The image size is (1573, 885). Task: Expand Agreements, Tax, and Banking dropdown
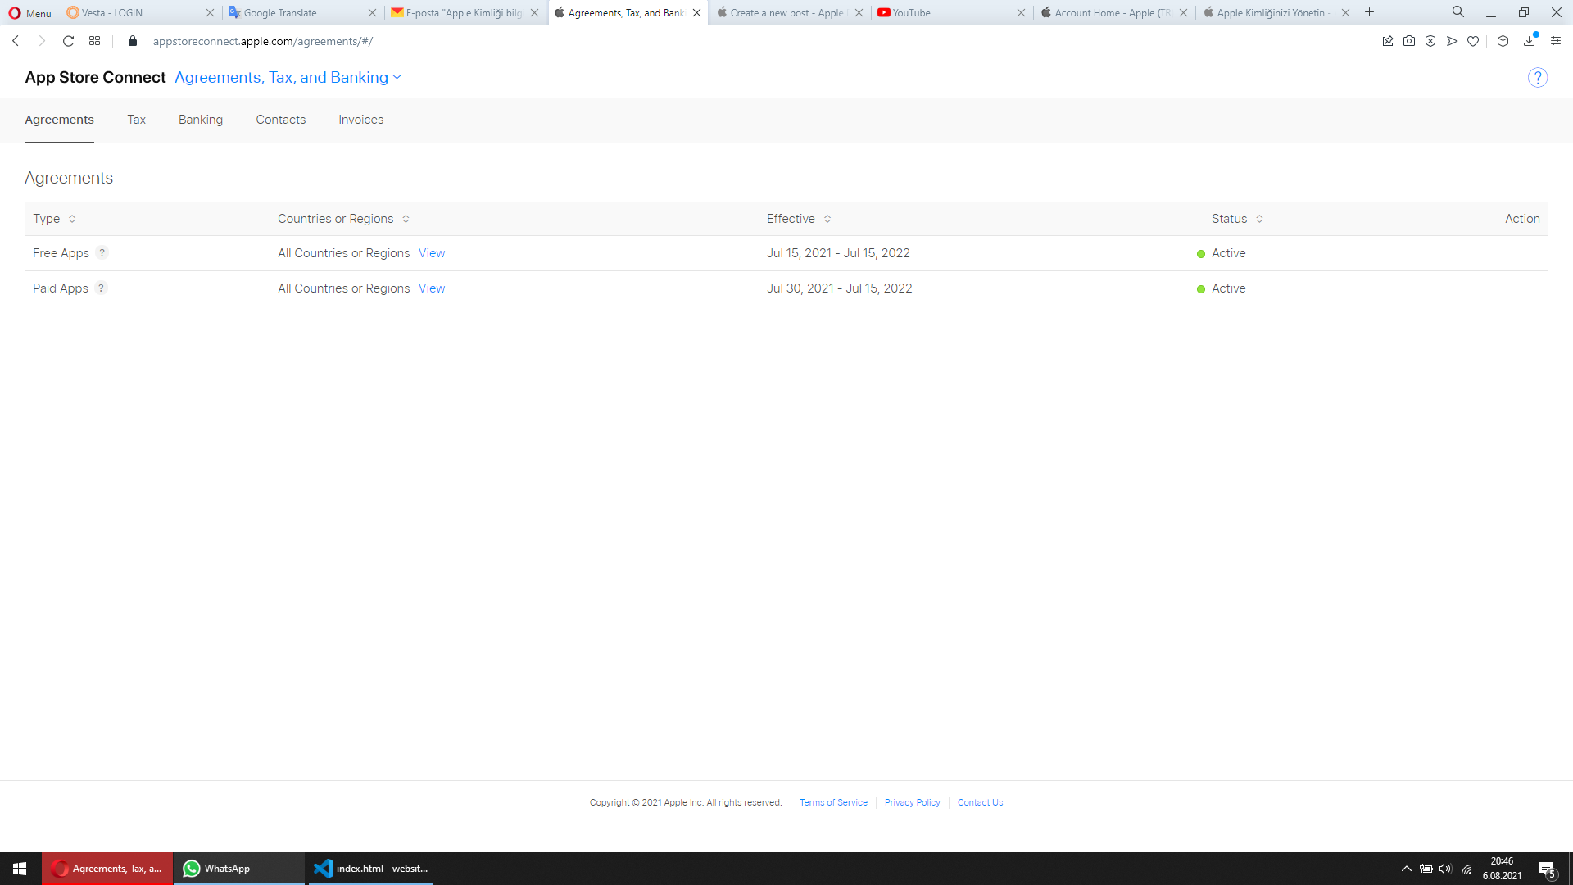(x=288, y=78)
